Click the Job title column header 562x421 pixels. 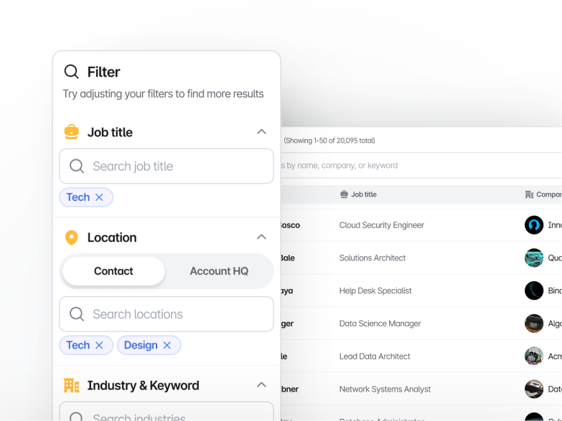click(358, 194)
